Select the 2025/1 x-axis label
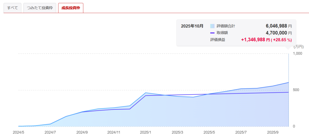Screen dimensions: 309x137 [146, 132]
